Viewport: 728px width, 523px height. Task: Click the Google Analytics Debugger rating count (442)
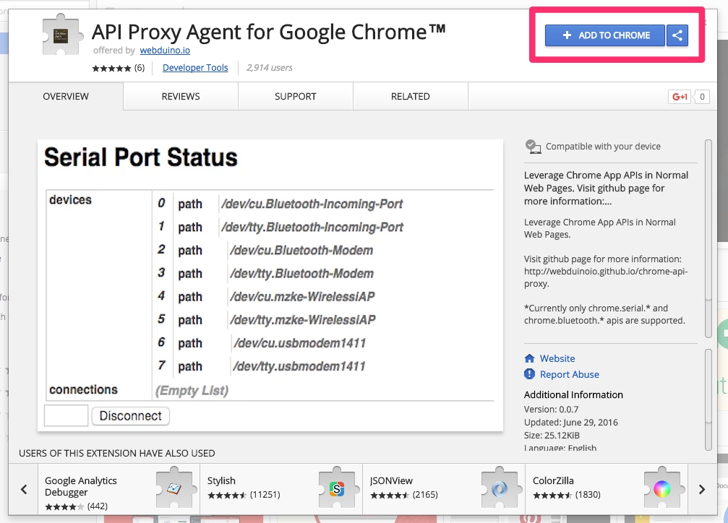coord(97,506)
